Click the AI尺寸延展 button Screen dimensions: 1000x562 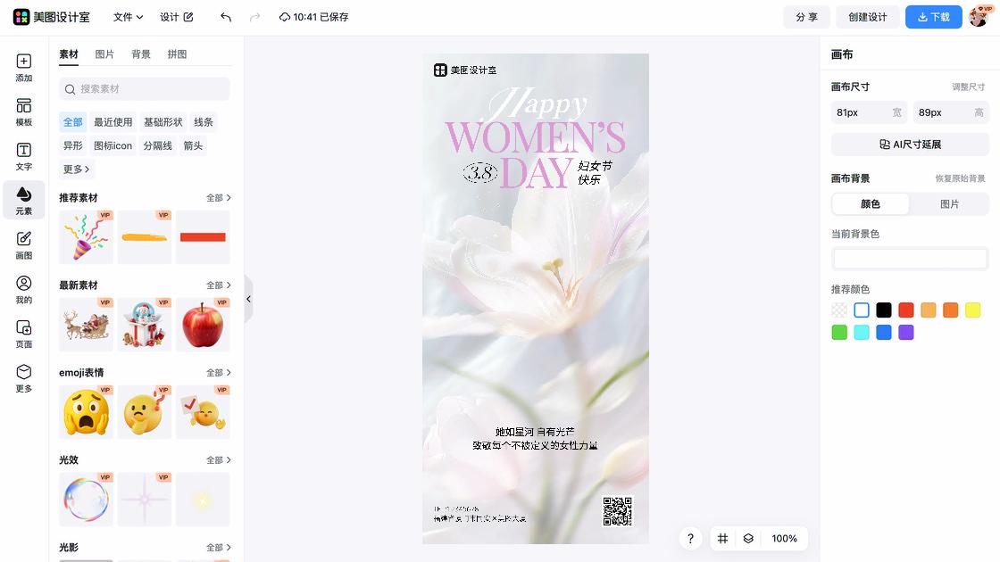coord(910,145)
